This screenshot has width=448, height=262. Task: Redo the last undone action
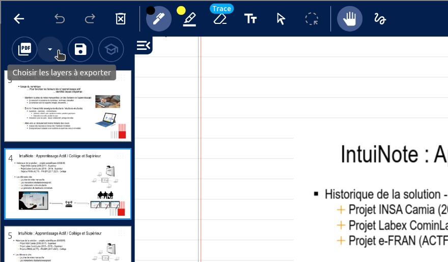click(90, 19)
